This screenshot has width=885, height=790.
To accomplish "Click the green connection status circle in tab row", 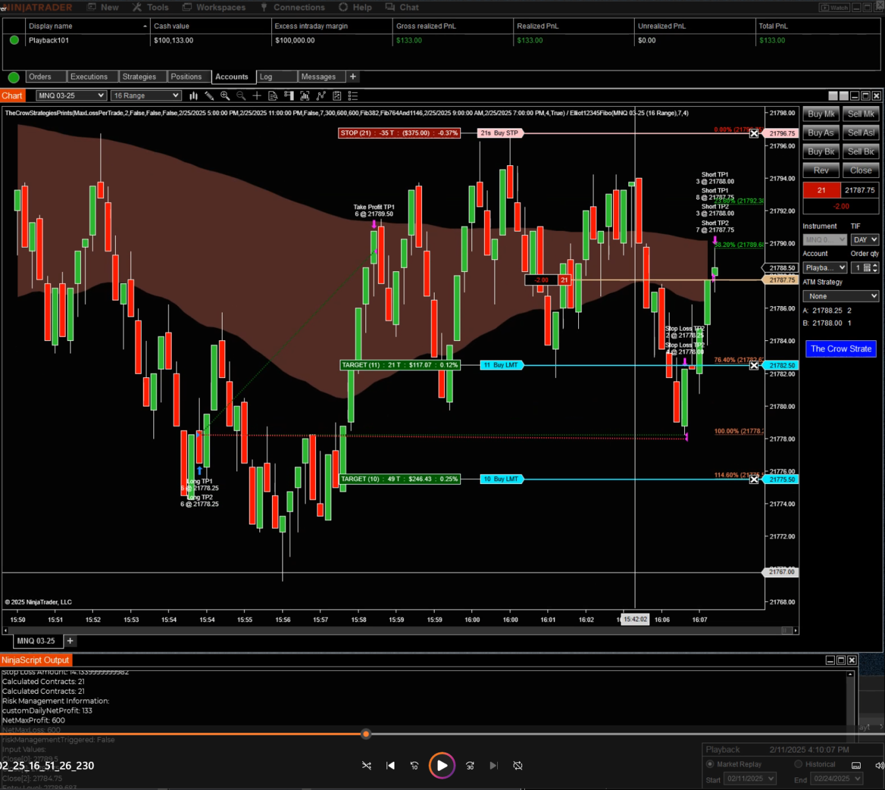I will (13, 78).
